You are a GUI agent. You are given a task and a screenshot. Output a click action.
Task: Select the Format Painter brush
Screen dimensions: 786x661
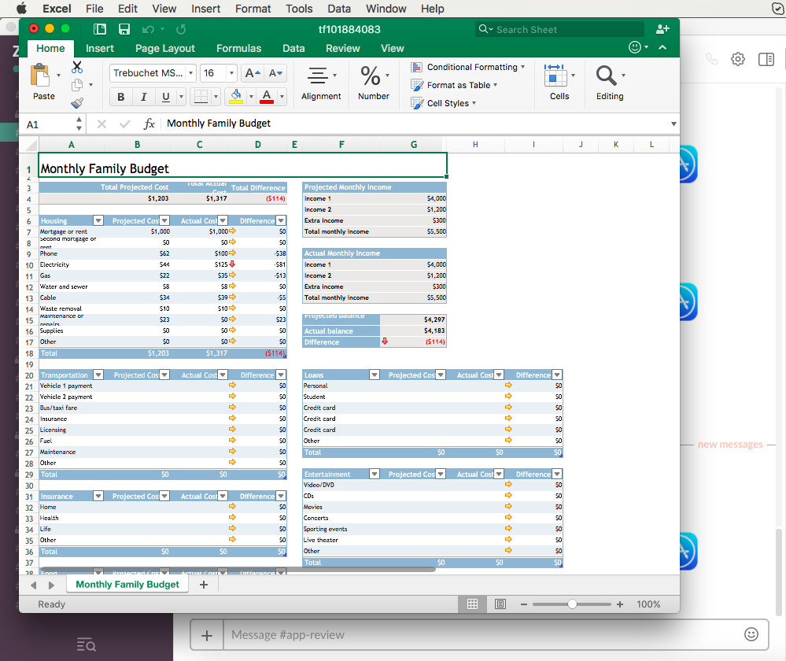(x=77, y=102)
